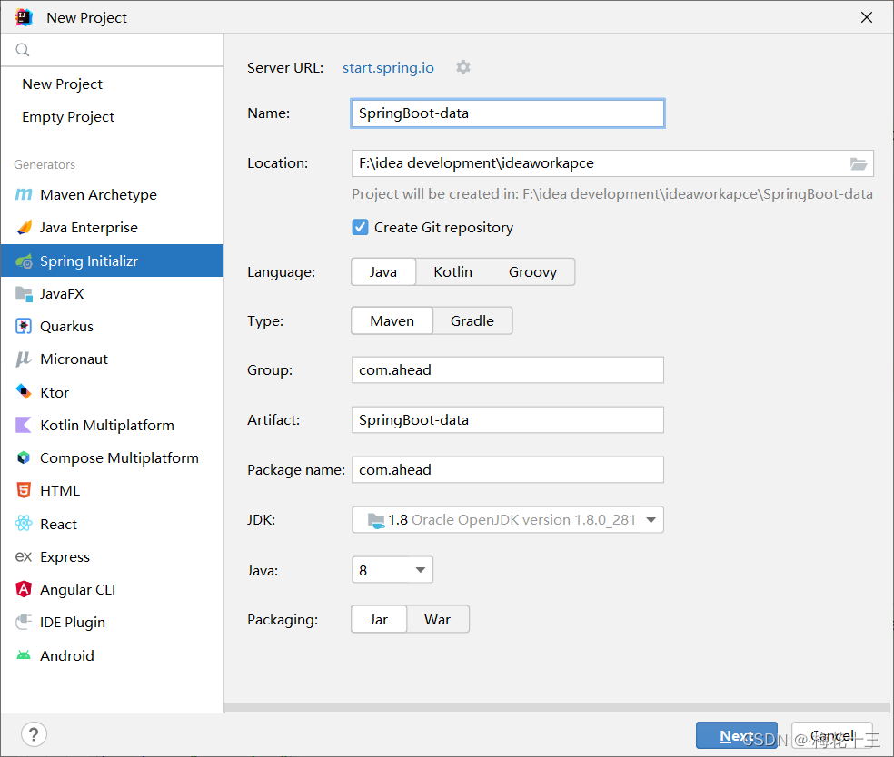Image resolution: width=894 pixels, height=757 pixels.
Task: Open the JDK dropdown
Action: pos(508,520)
